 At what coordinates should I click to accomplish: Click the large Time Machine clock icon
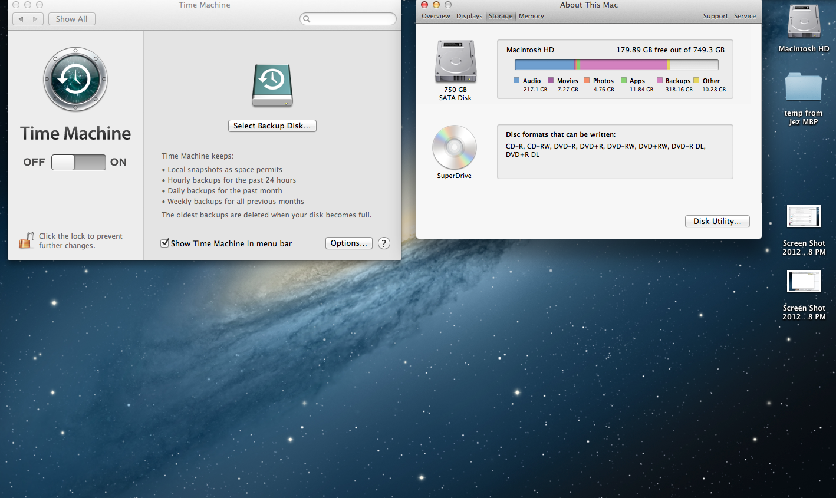(75, 80)
